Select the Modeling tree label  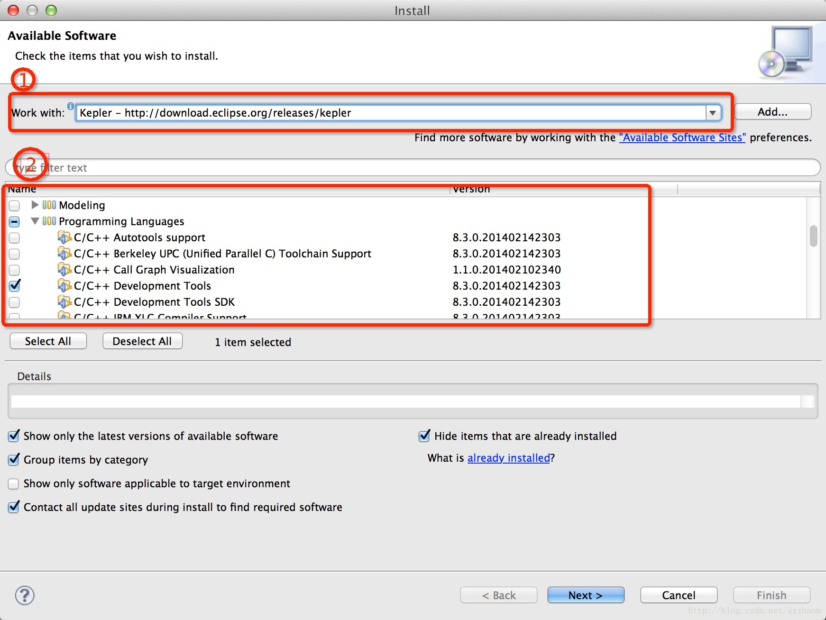point(82,205)
